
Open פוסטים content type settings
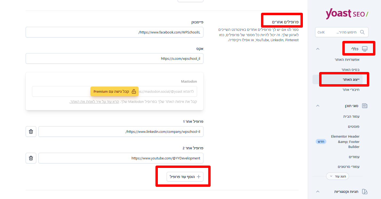point(354,126)
